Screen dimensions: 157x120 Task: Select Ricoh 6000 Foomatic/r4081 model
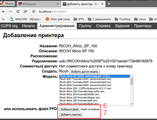click(95, 85)
